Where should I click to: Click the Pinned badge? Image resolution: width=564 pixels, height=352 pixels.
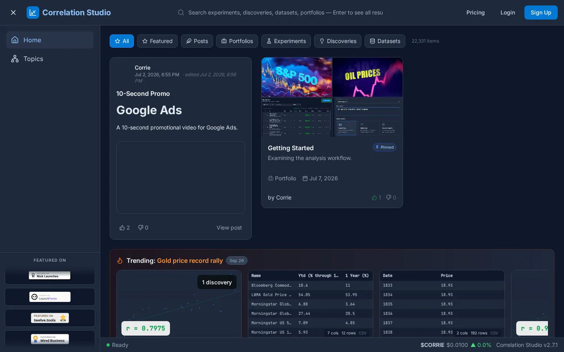[x=384, y=147]
